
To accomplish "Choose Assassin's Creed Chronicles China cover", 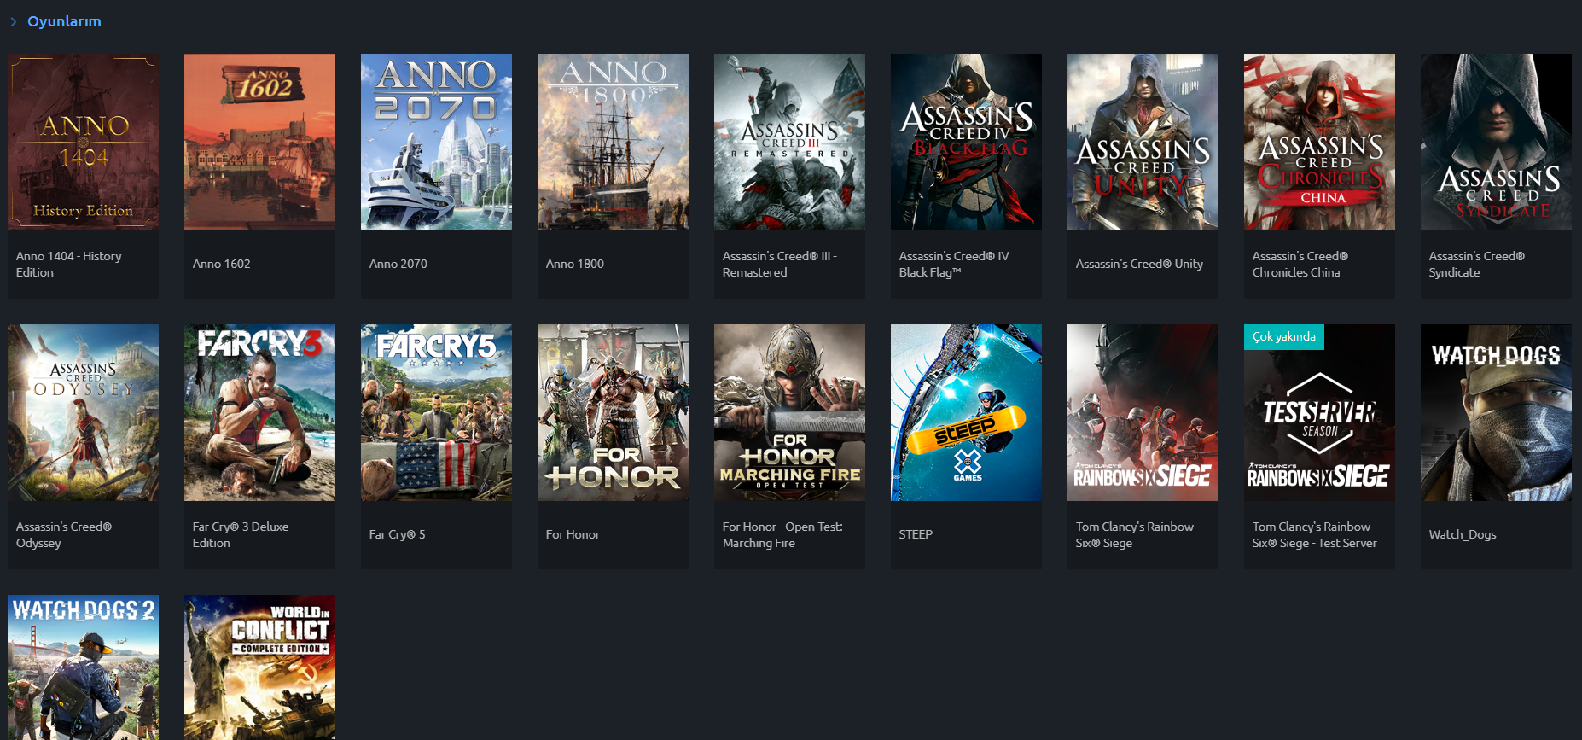I will pyautogui.click(x=1319, y=142).
